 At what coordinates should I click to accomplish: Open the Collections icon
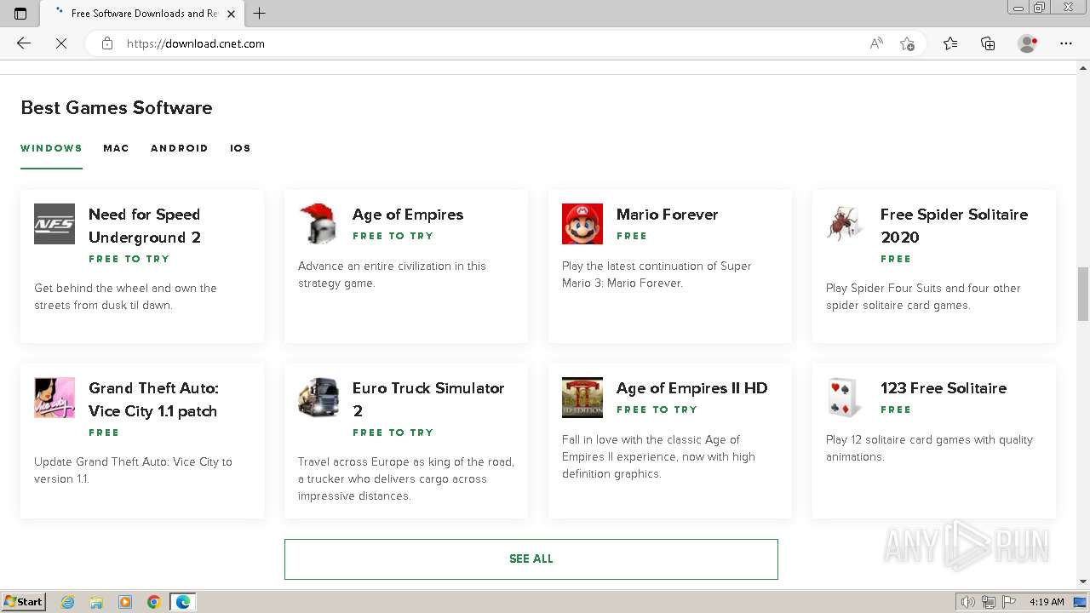pos(988,43)
